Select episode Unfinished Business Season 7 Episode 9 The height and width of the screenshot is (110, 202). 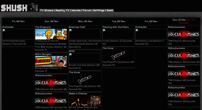pyautogui.click(x=14, y=42)
